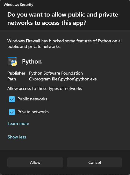Click the python.exe file path text

tap(63, 79)
